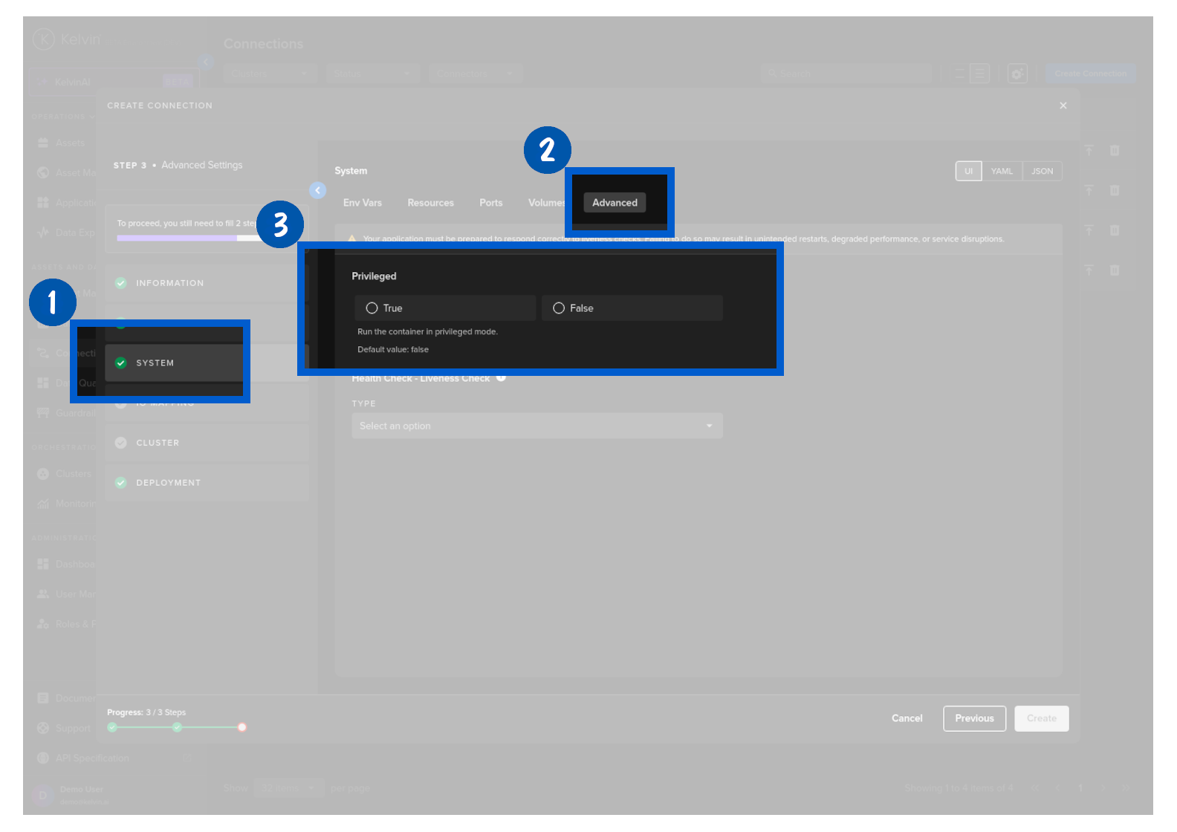Open the Support sidebar icon
The image size is (1177, 832).
tap(43, 728)
